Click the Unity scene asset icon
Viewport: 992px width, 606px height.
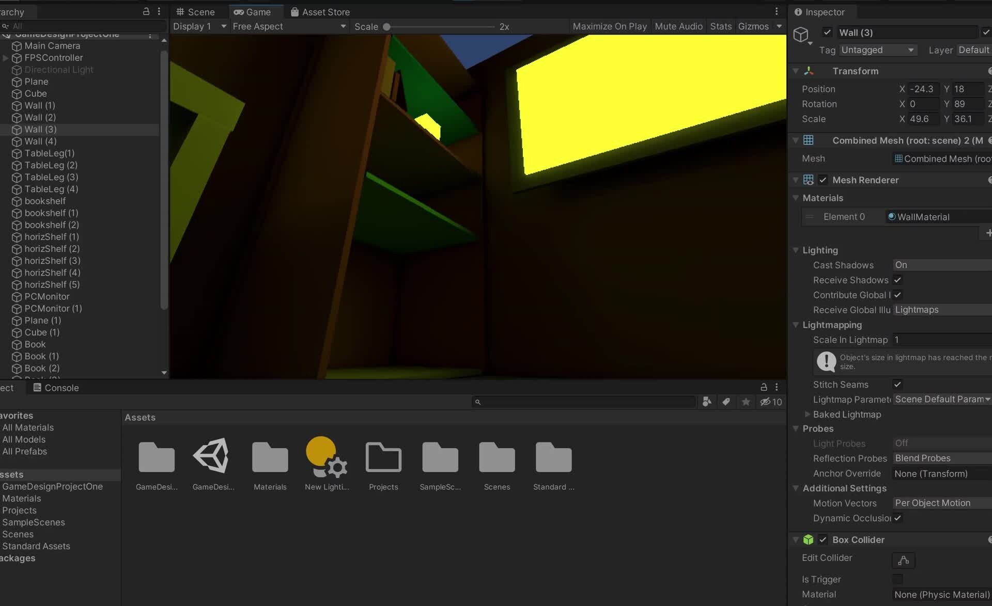pos(212,456)
